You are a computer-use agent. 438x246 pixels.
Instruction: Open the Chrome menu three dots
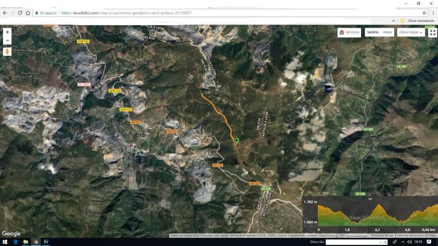pos(433,13)
